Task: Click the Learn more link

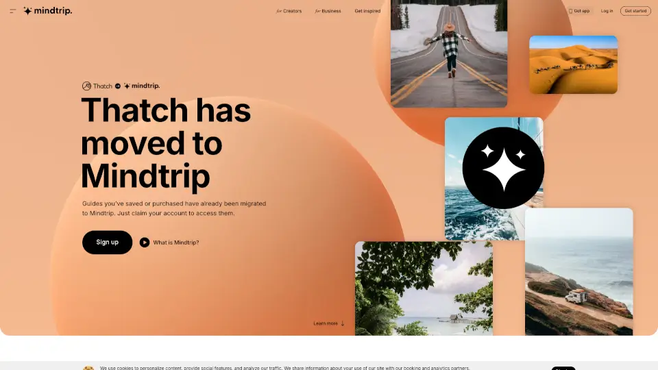Action: point(326,323)
